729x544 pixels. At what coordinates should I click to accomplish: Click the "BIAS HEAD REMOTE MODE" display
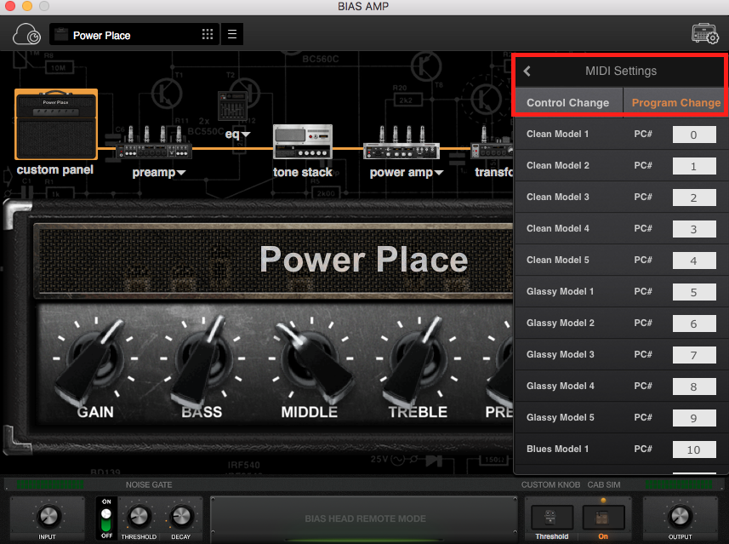(365, 518)
